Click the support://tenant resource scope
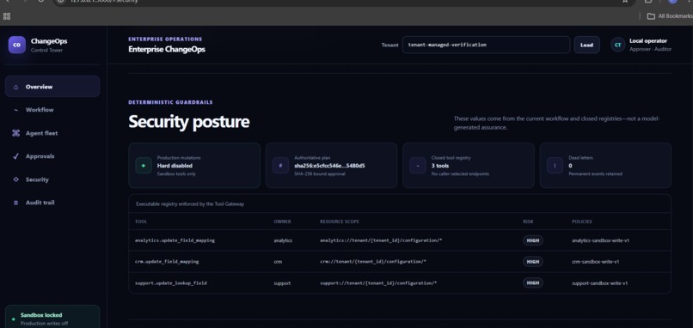Screen dimensions: 693x328 tap(378, 283)
